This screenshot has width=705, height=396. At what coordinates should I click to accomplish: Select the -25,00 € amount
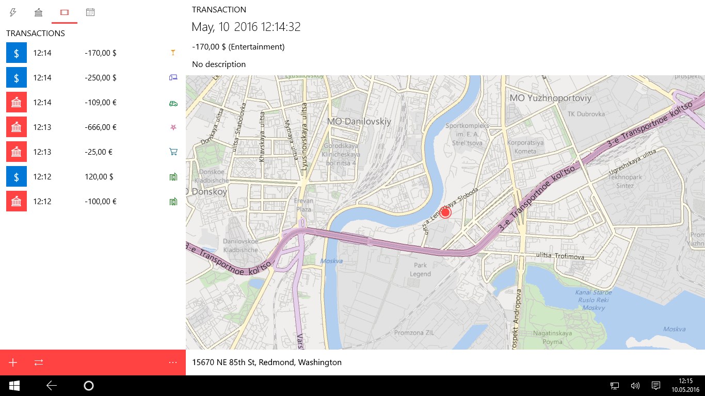99,152
